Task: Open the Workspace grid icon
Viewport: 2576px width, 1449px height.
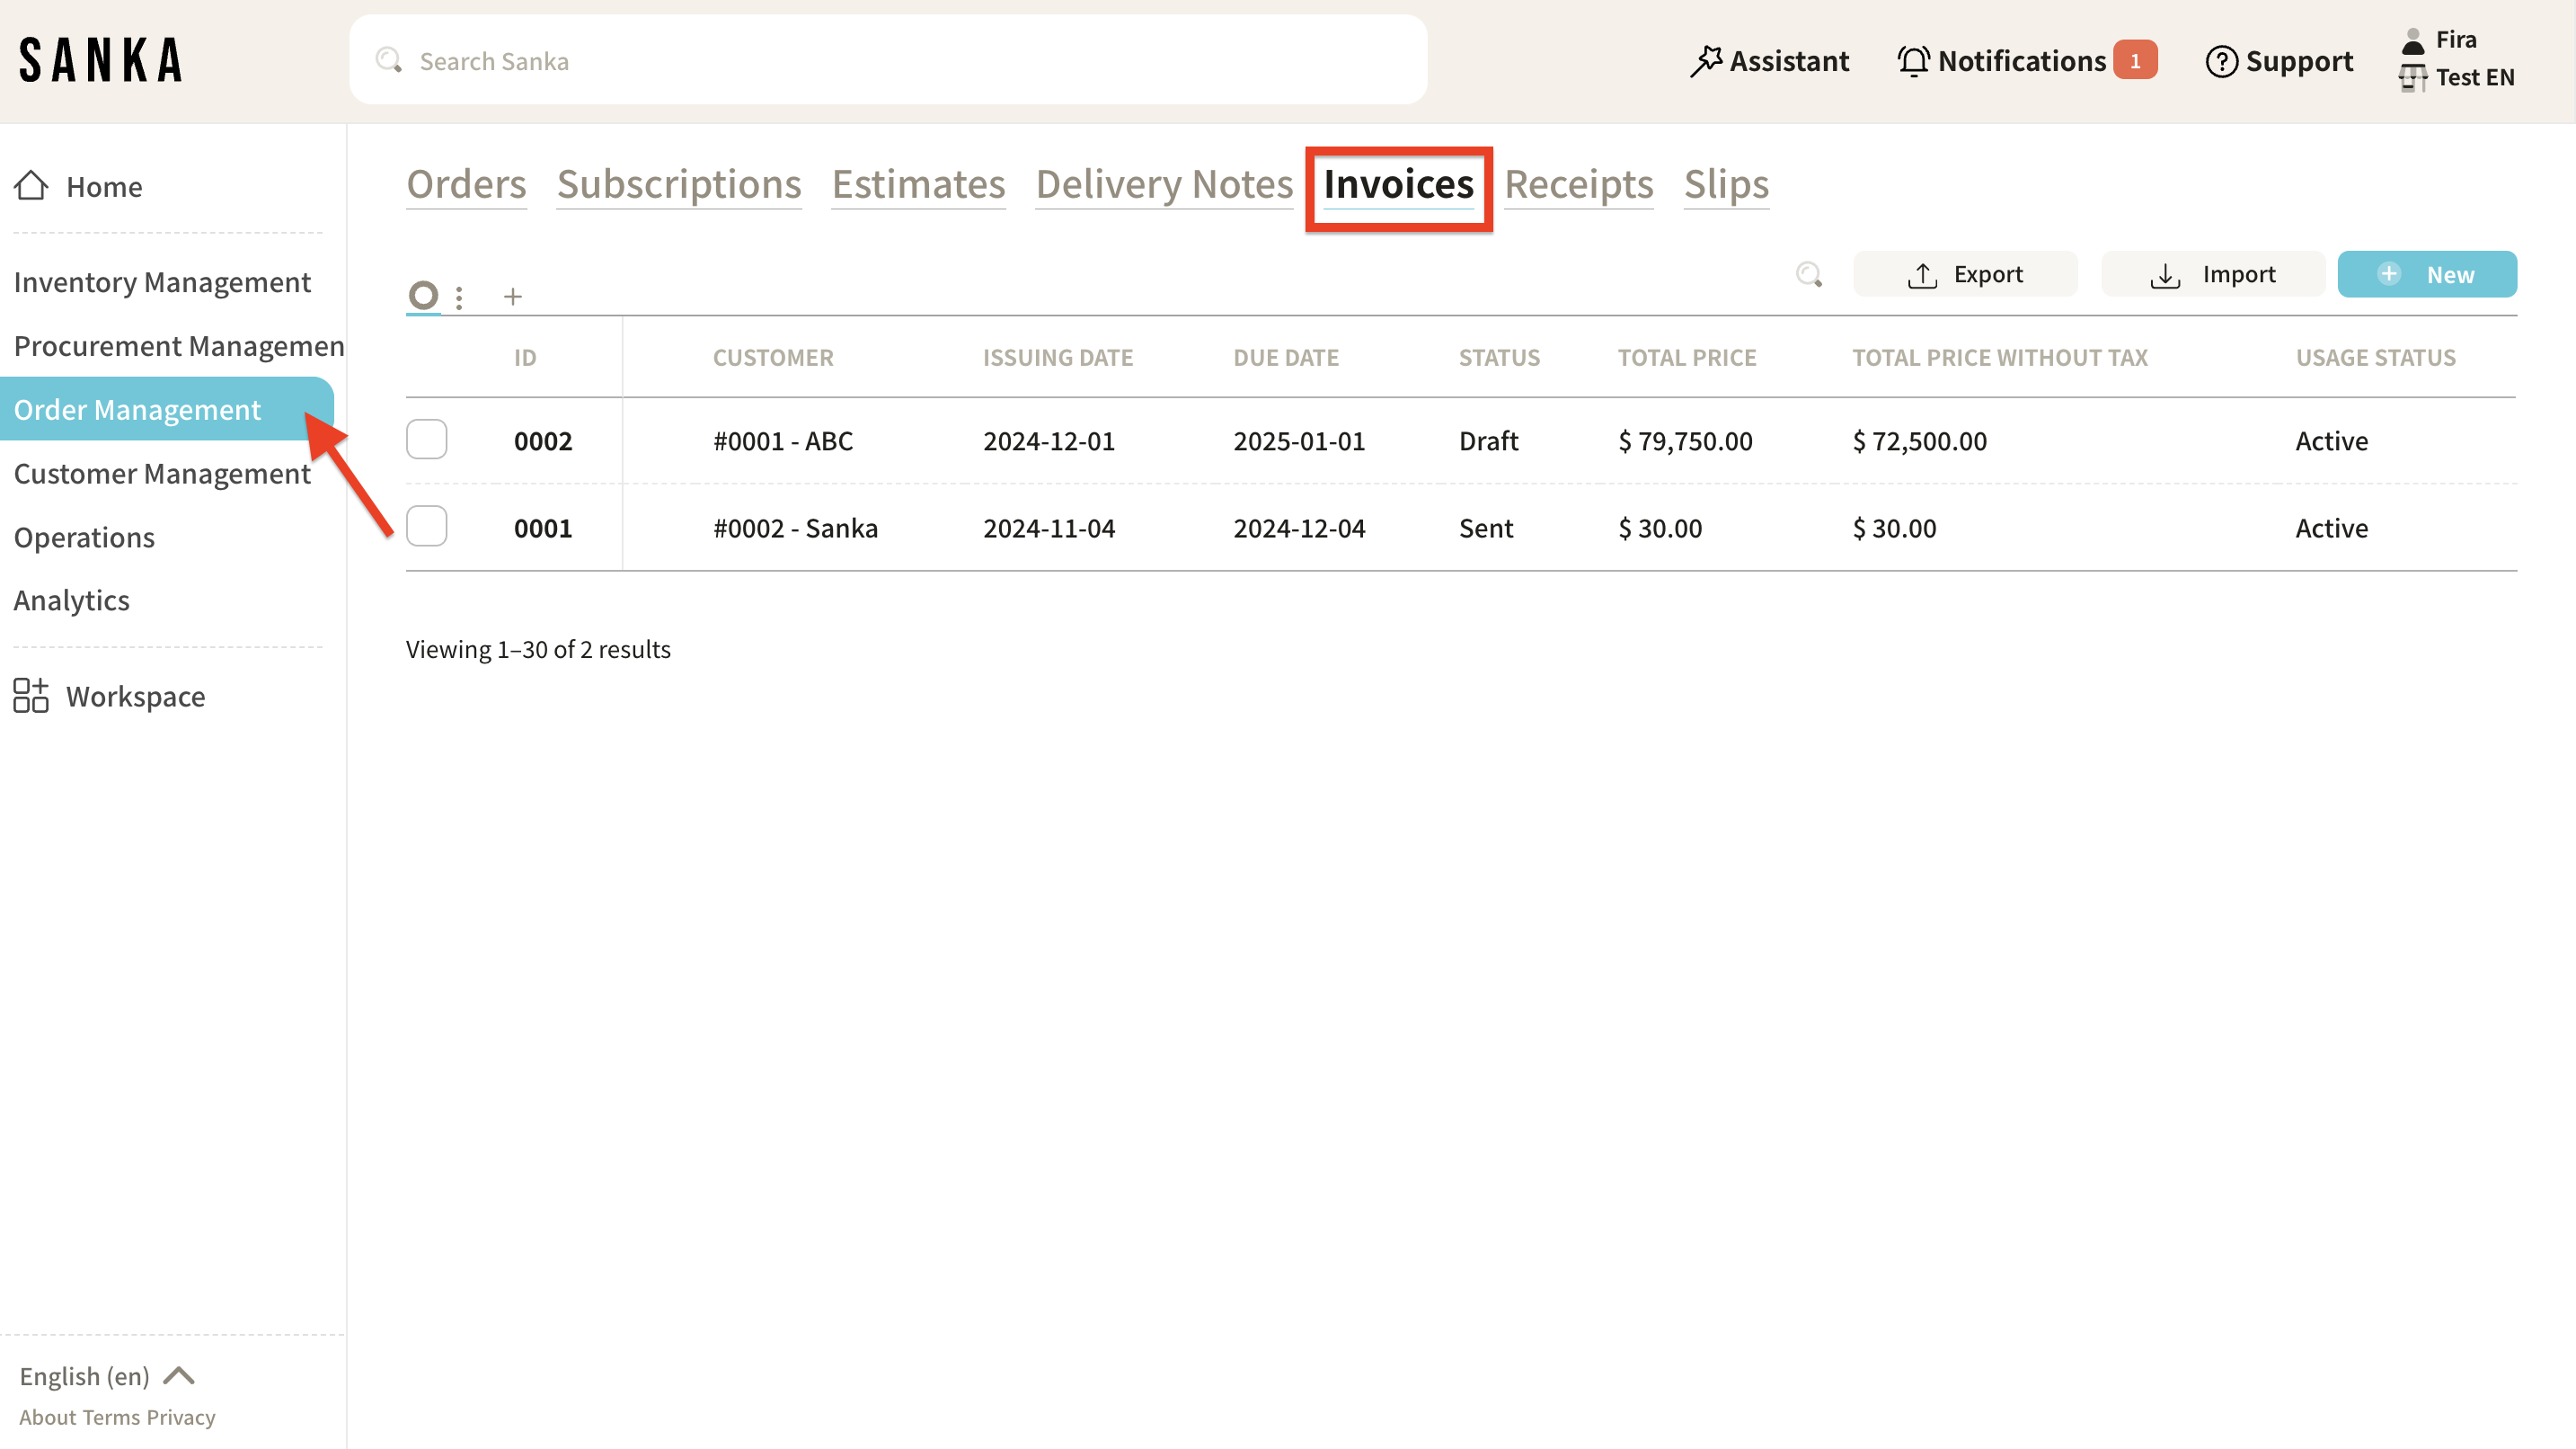Action: pyautogui.click(x=31, y=696)
